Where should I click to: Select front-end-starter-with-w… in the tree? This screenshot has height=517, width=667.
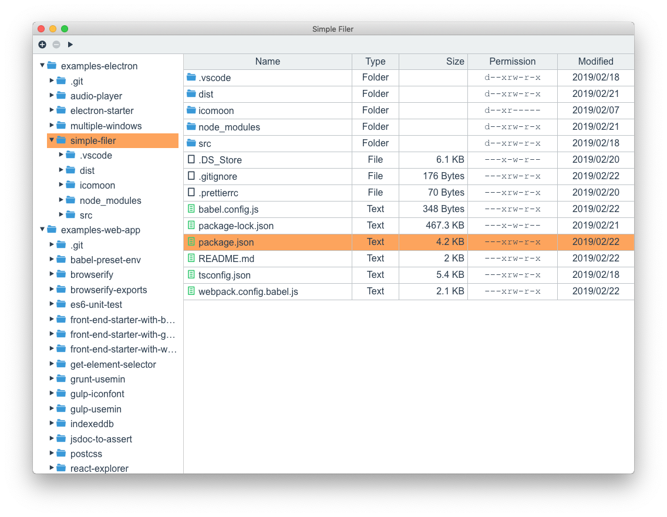123,350
